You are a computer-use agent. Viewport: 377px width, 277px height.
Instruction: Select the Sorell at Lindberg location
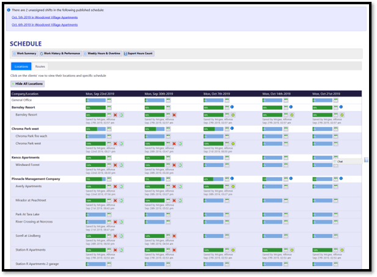tap(28, 236)
